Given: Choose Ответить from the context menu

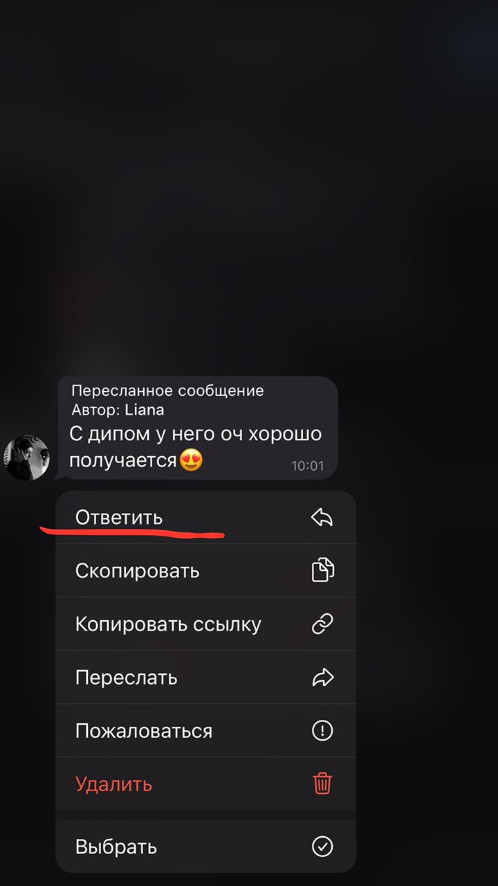Looking at the screenshot, I should [x=205, y=517].
